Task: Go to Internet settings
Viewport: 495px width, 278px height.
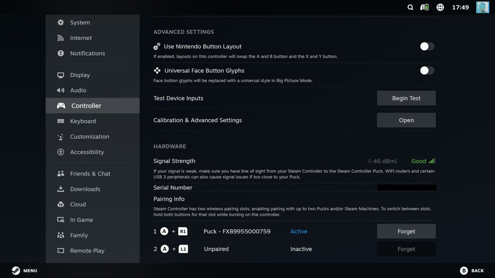Action: point(92,38)
